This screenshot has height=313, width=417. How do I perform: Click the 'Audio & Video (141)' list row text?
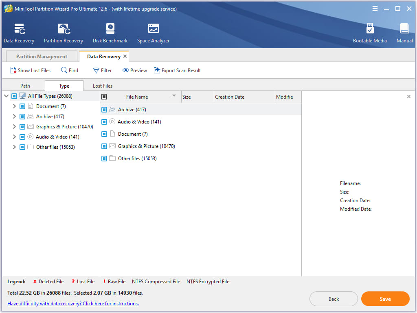coord(140,121)
